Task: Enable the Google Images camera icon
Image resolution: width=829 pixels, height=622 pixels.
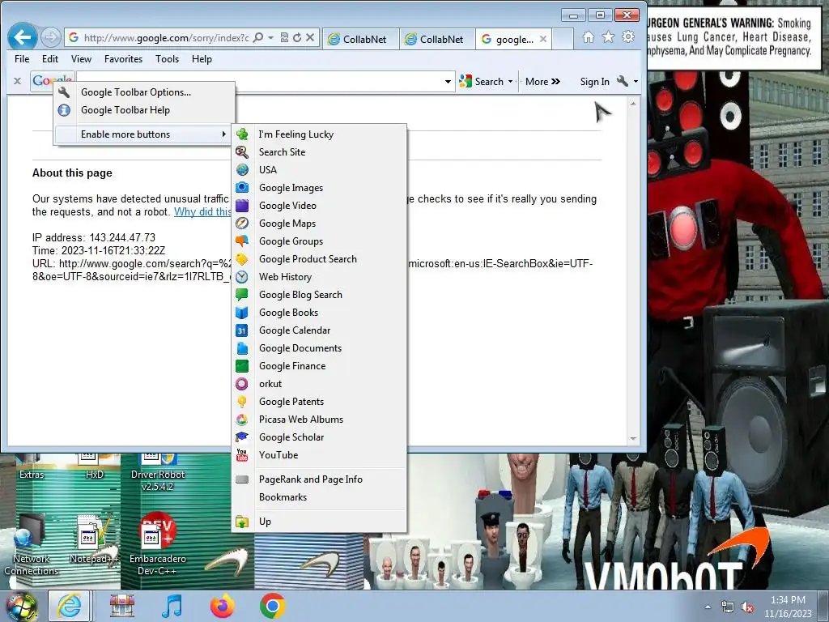Action: point(242,188)
